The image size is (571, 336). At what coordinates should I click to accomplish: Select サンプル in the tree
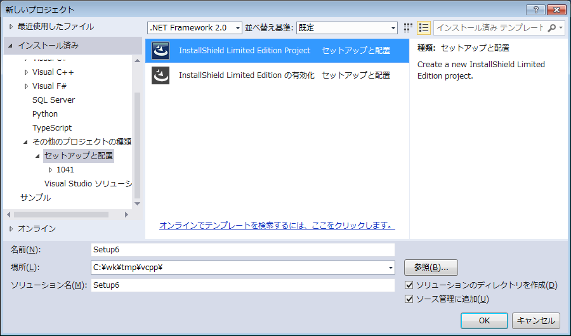click(x=36, y=198)
